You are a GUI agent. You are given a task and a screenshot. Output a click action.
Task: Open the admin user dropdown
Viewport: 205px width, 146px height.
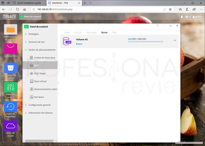pos(198,17)
